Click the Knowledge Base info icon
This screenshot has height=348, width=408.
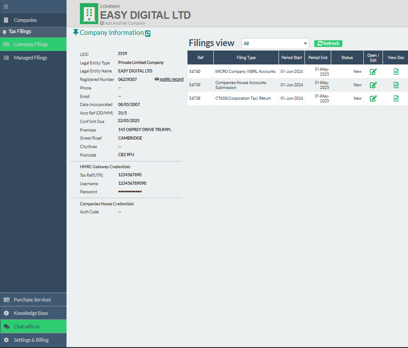pos(6,313)
